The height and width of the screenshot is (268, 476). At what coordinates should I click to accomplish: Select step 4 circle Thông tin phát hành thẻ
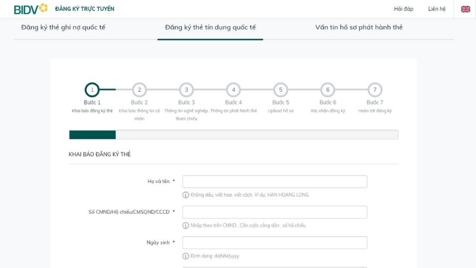(x=233, y=90)
